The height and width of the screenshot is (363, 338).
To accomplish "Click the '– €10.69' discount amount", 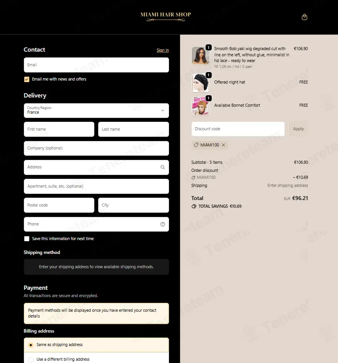I will 301,177.
